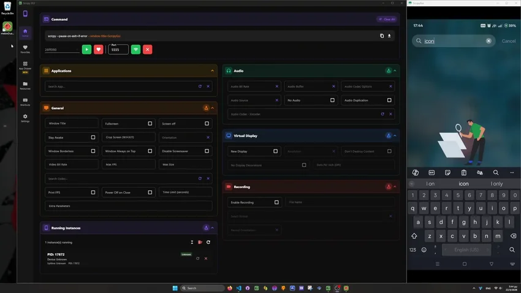
Task: Enable the Fullscreen checkbox
Action: [150, 124]
